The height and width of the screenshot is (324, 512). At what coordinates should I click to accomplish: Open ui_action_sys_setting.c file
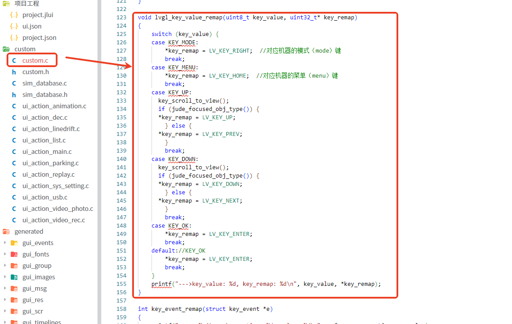55,186
